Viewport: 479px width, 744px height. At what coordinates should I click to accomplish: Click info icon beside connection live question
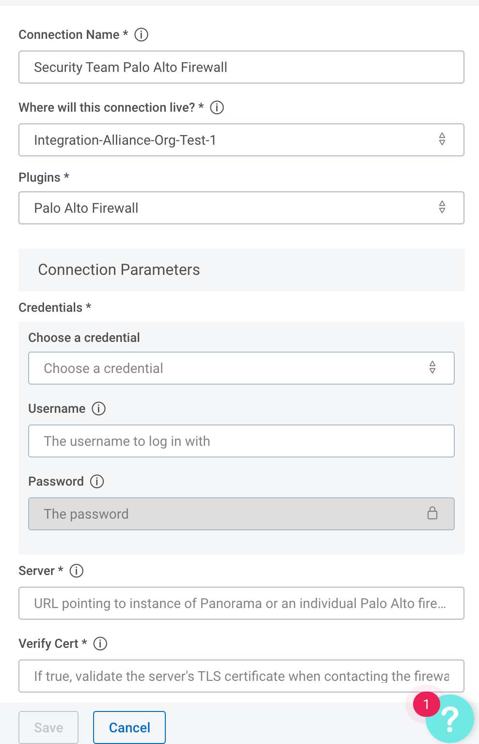click(217, 107)
